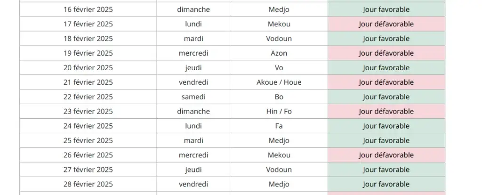The height and width of the screenshot is (195, 482).
Task: Select the date cell "28 février 2025"
Action: 88,184
